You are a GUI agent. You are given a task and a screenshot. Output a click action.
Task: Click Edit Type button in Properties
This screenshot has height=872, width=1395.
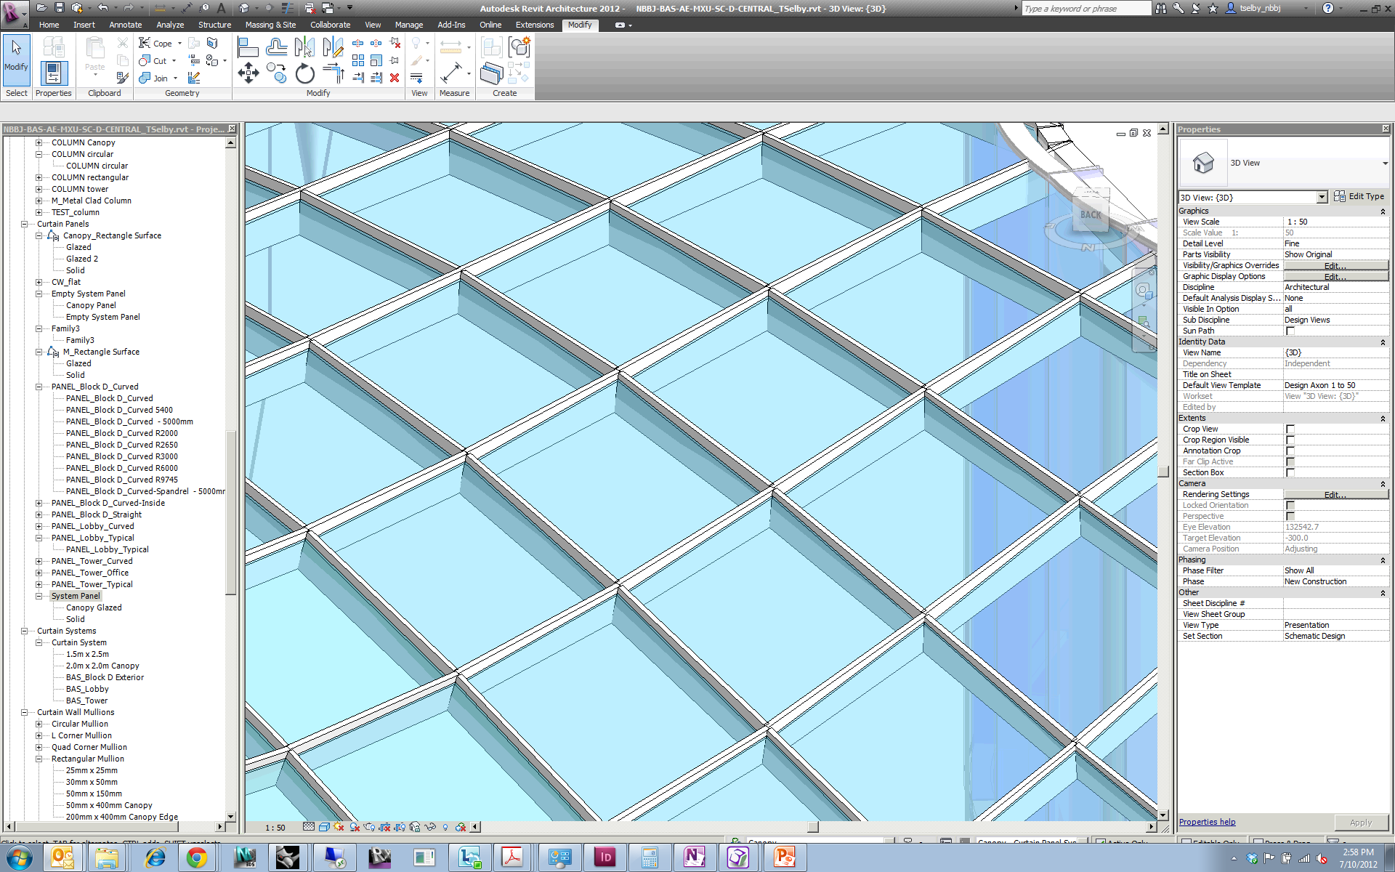click(1359, 197)
